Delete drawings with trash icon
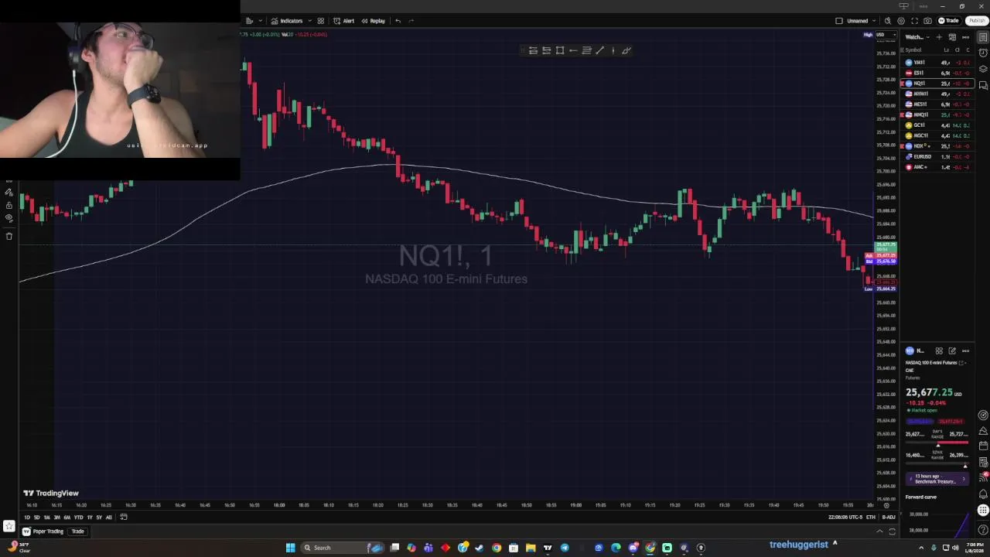Viewport: 990px width, 557px height. pyautogui.click(x=9, y=236)
